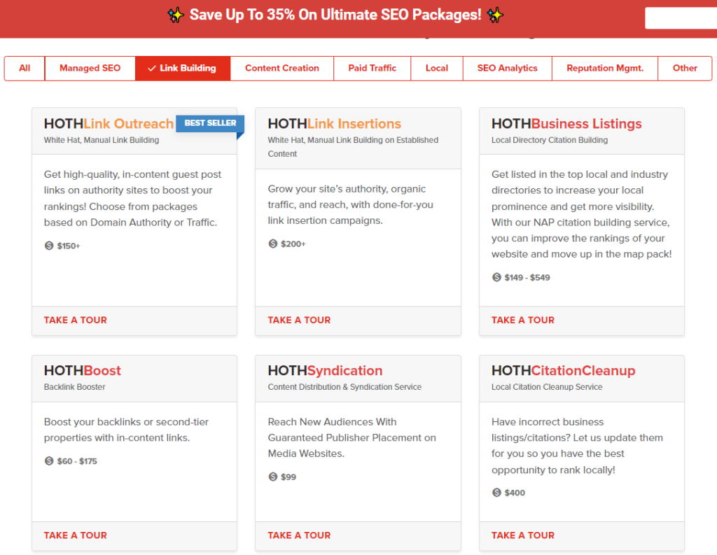Viewport: 717px width, 555px height.
Task: Click dollar icon beside $200+ price
Action: click(x=273, y=244)
